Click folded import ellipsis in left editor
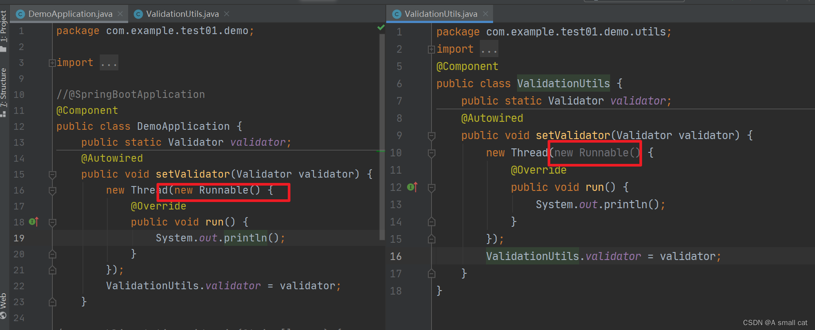The image size is (815, 330). 109,63
